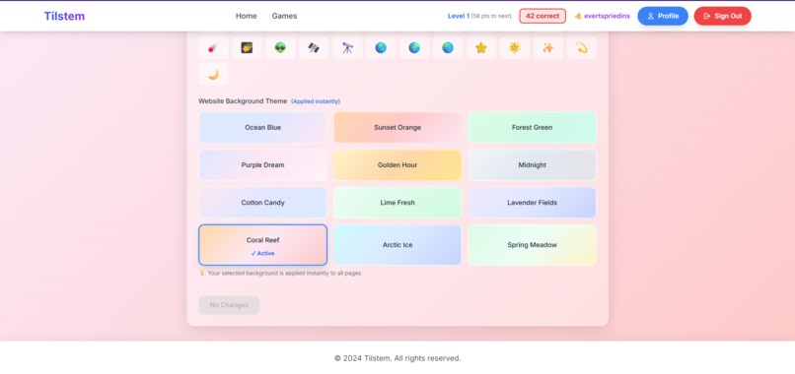Screen dimensions: 795x374
Task: Select the Lavender Fields theme
Action: (x=532, y=203)
